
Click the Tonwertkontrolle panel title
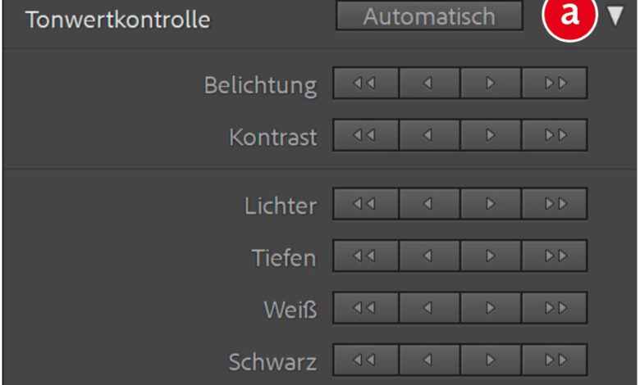tap(117, 20)
